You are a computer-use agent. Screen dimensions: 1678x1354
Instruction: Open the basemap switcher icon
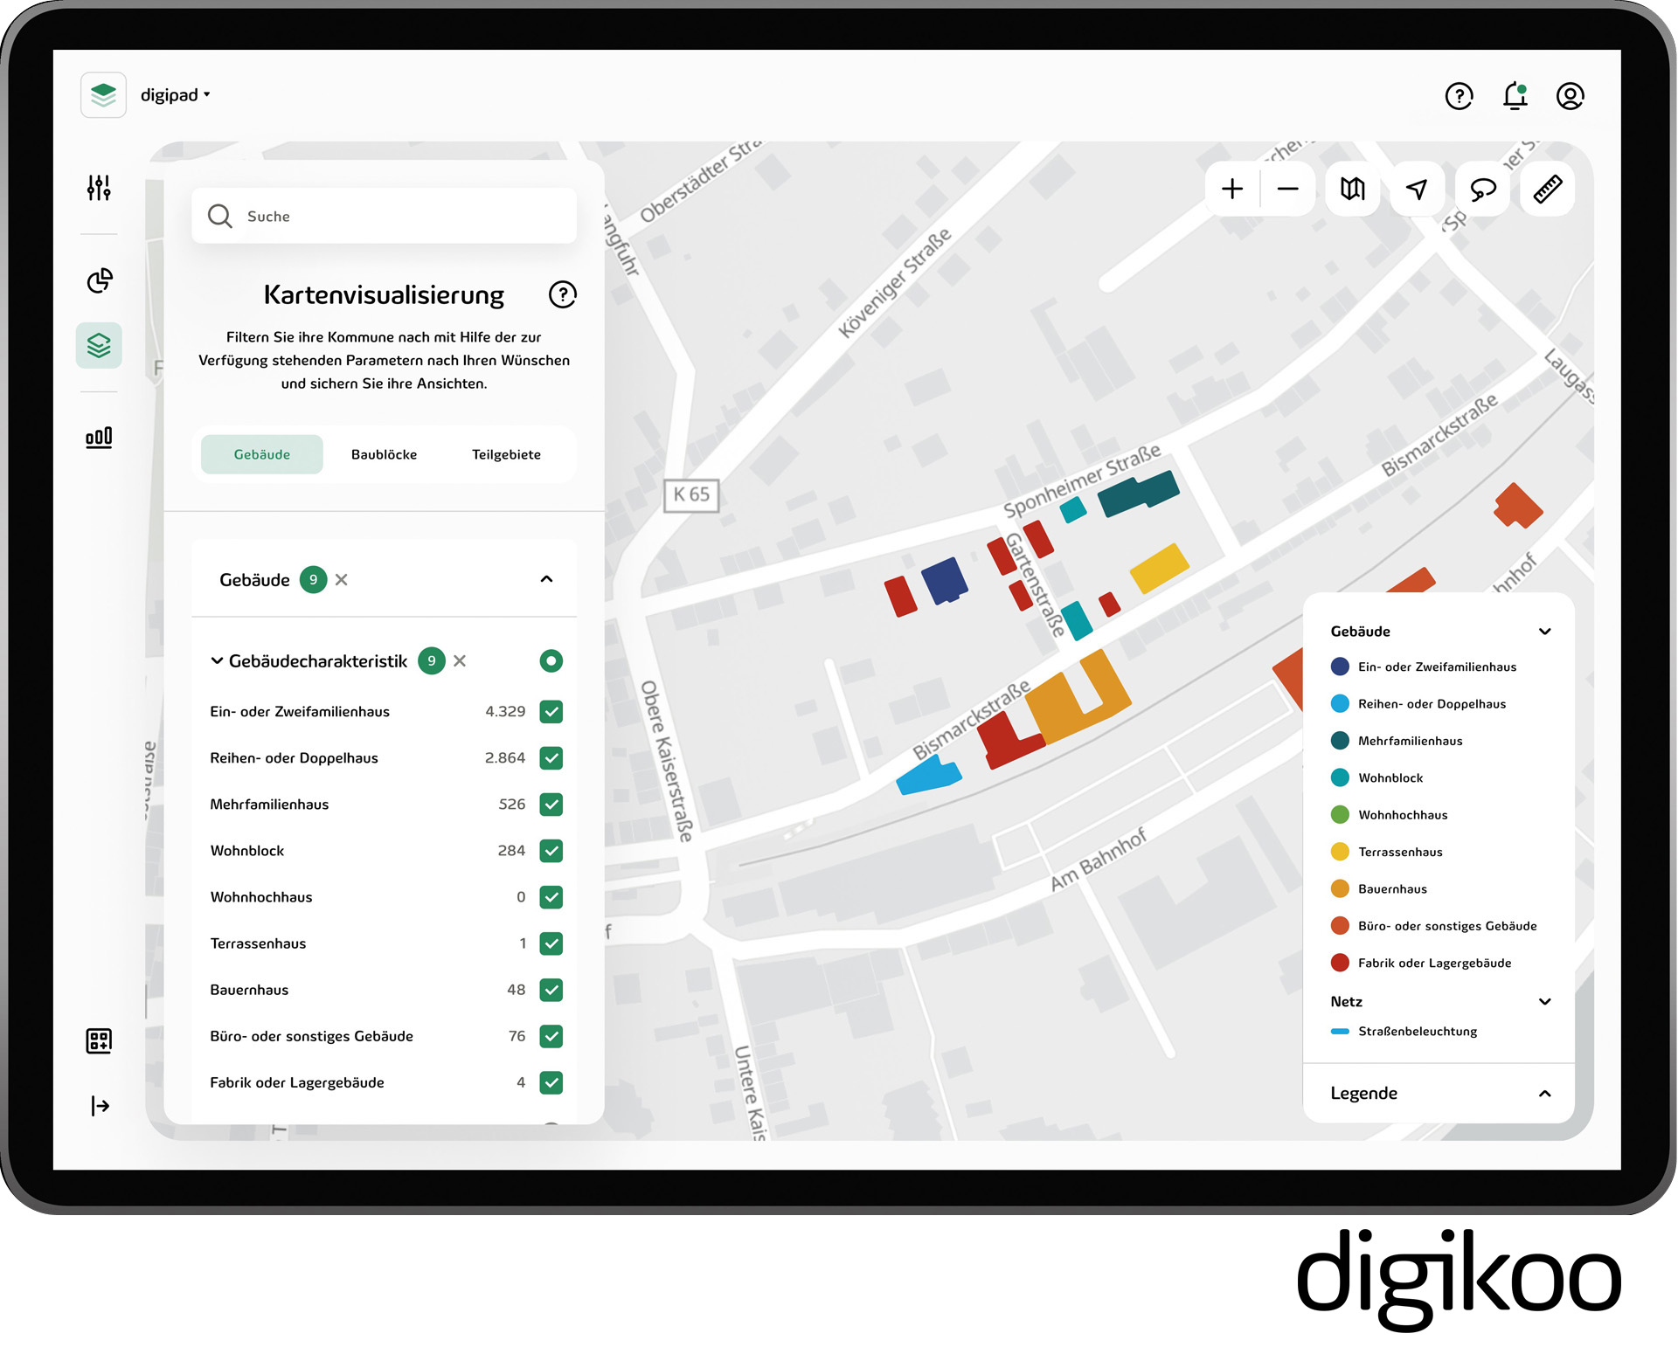pos(1352,189)
